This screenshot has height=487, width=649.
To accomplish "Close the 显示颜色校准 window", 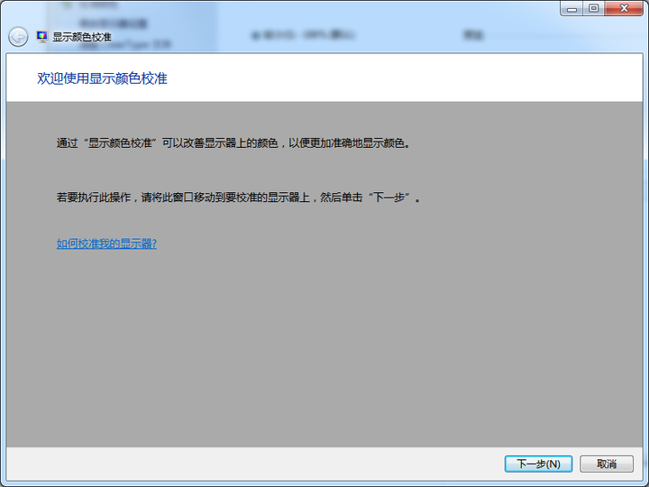I will pos(624,8).
